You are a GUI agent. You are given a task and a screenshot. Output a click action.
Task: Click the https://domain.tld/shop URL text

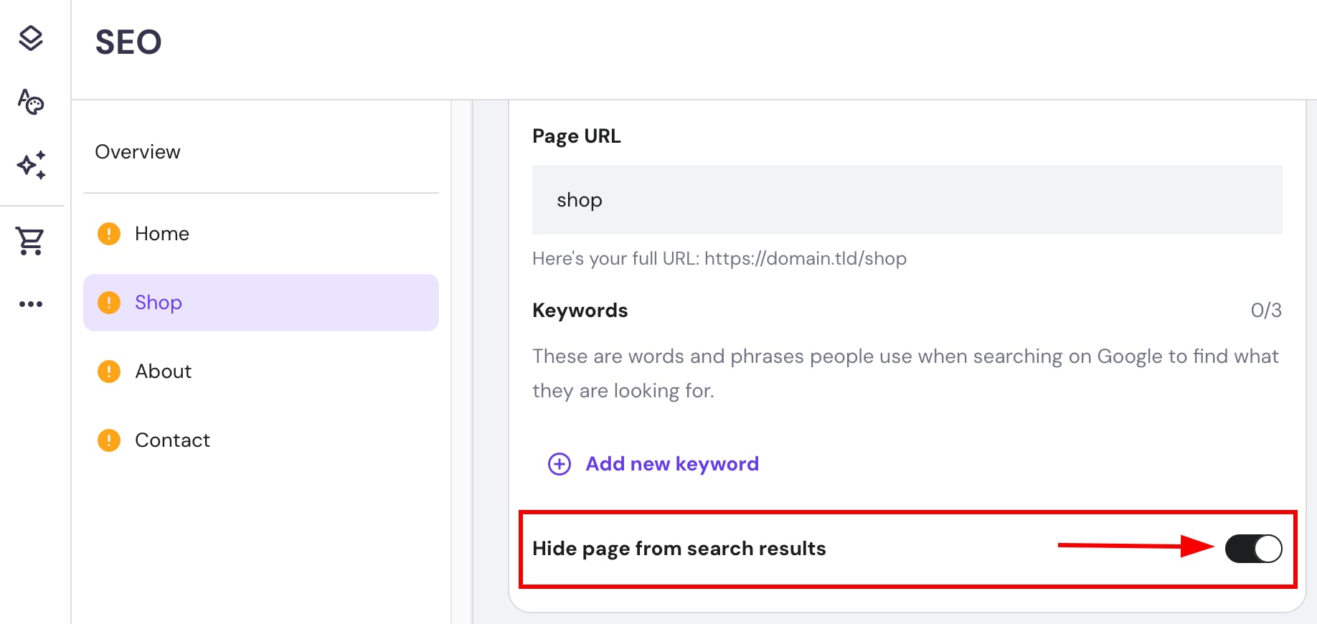(805, 258)
